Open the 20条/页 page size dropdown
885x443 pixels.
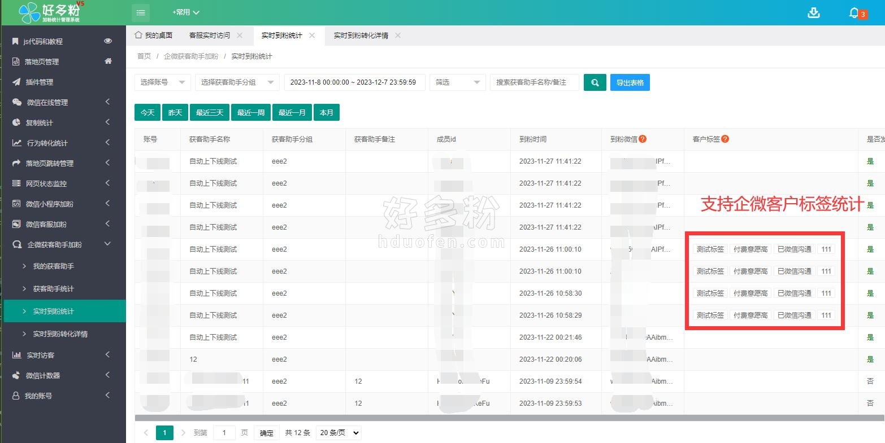tap(339, 433)
